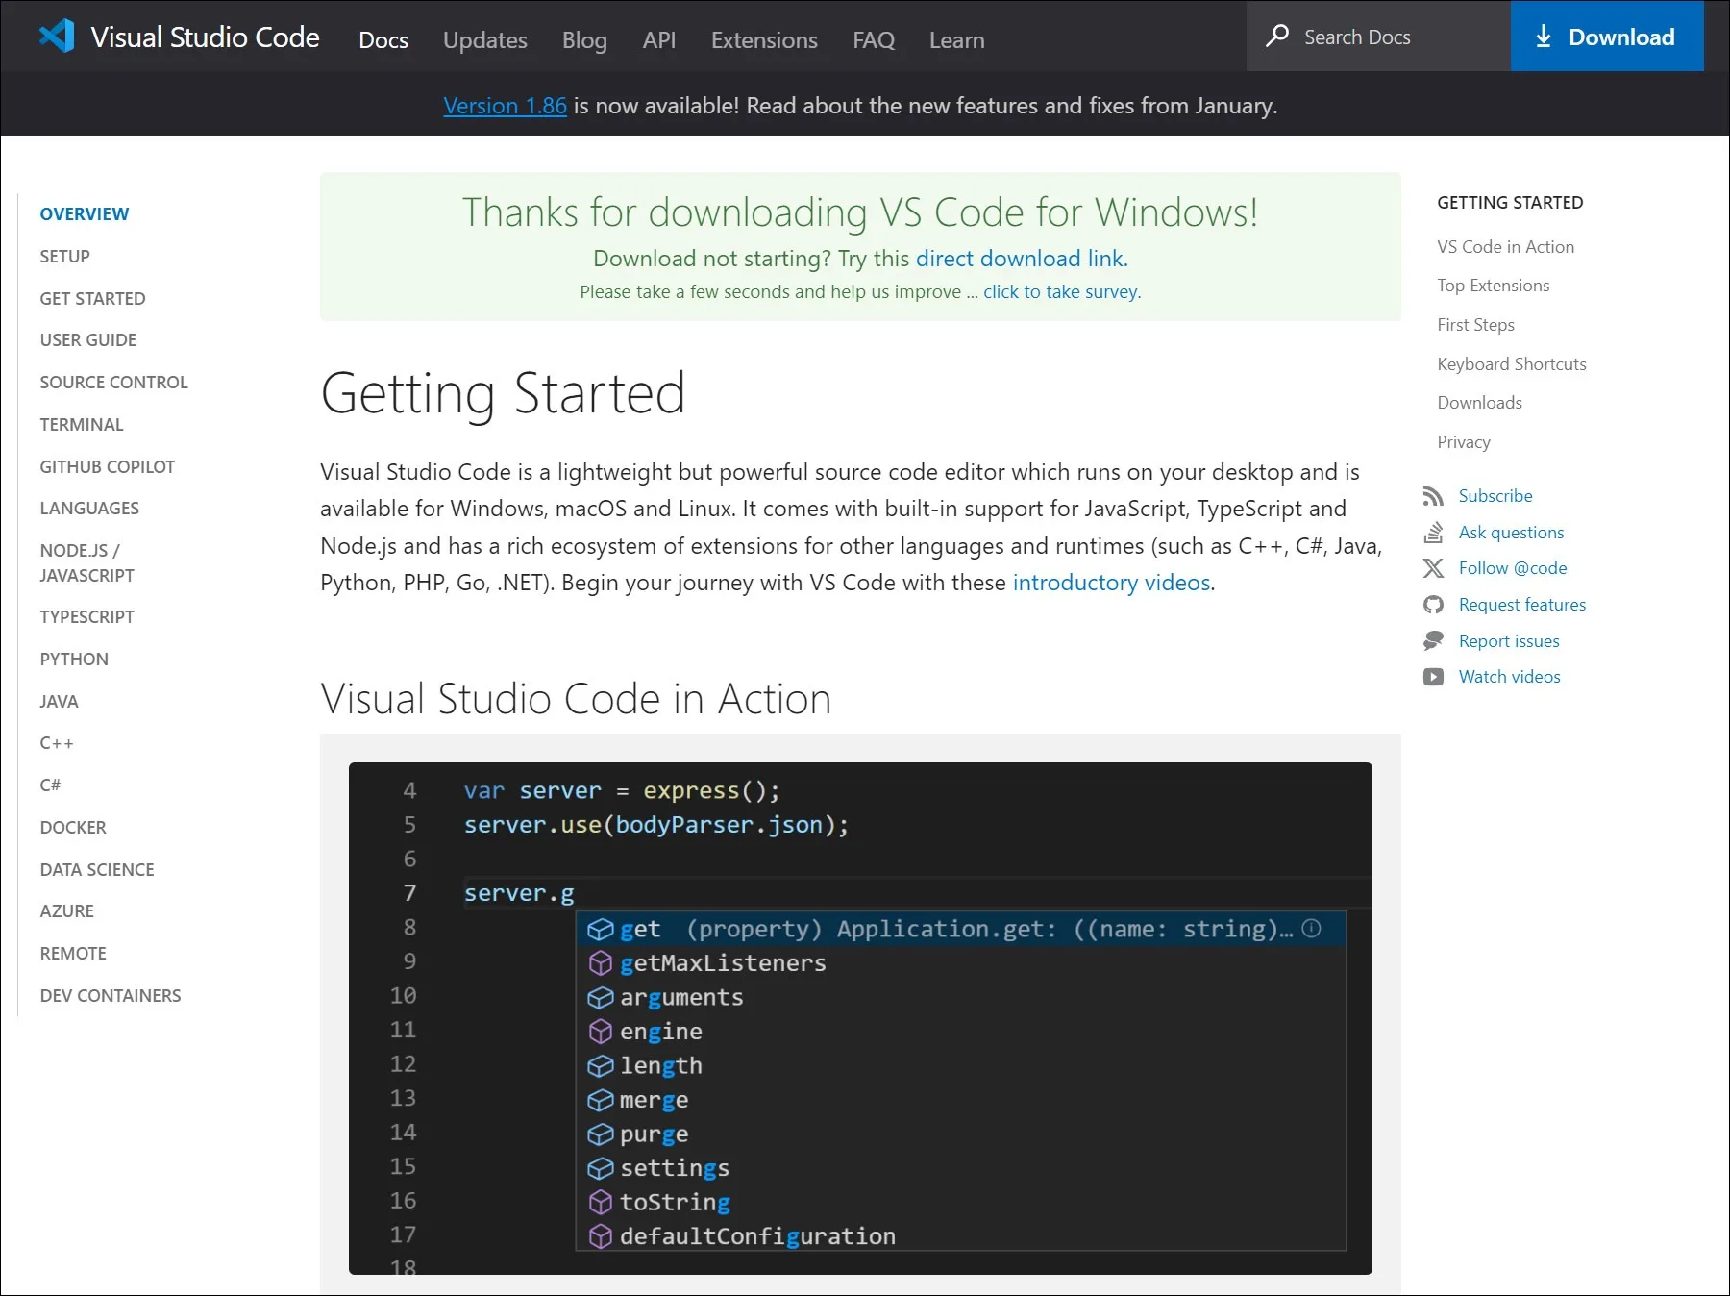
Task: Focus the Search Docs field
Action: pos(1378,36)
